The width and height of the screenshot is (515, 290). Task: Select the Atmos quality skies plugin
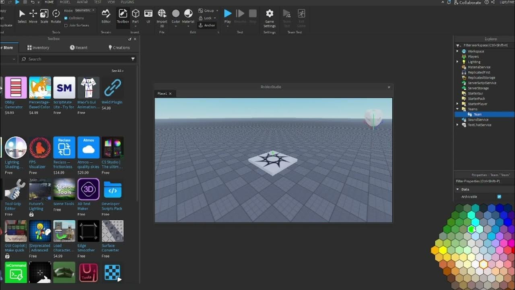[88, 147]
